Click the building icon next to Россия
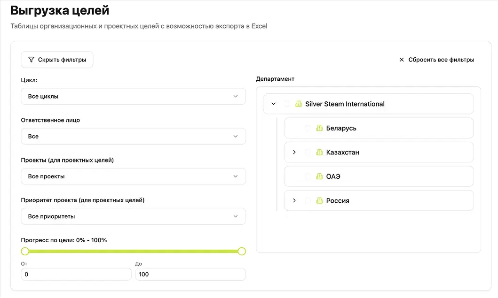 click(x=319, y=201)
